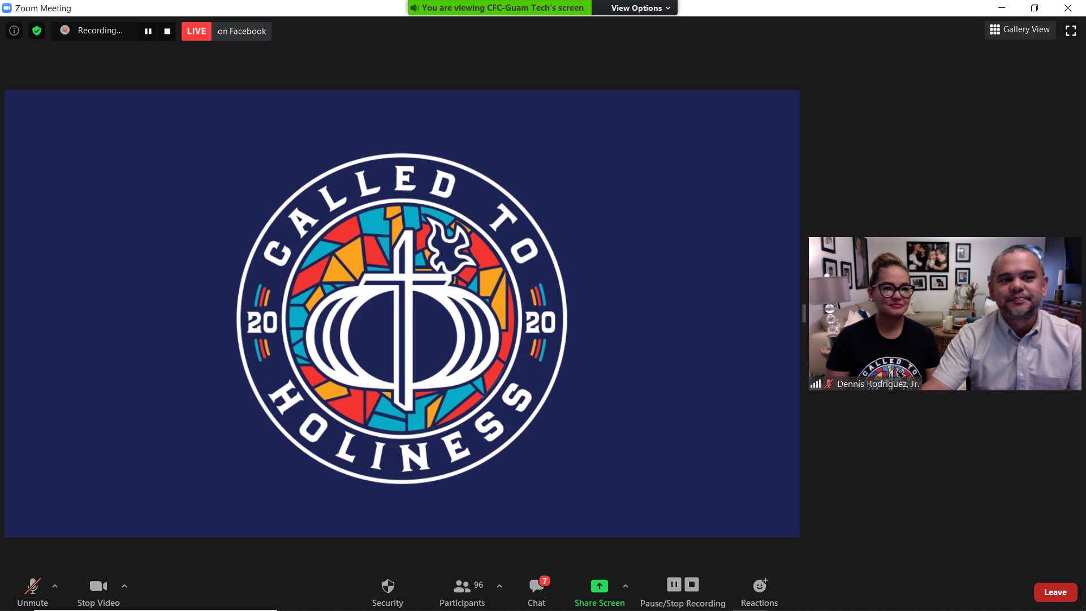Pause recording in the bottom toolbar

tap(674, 584)
